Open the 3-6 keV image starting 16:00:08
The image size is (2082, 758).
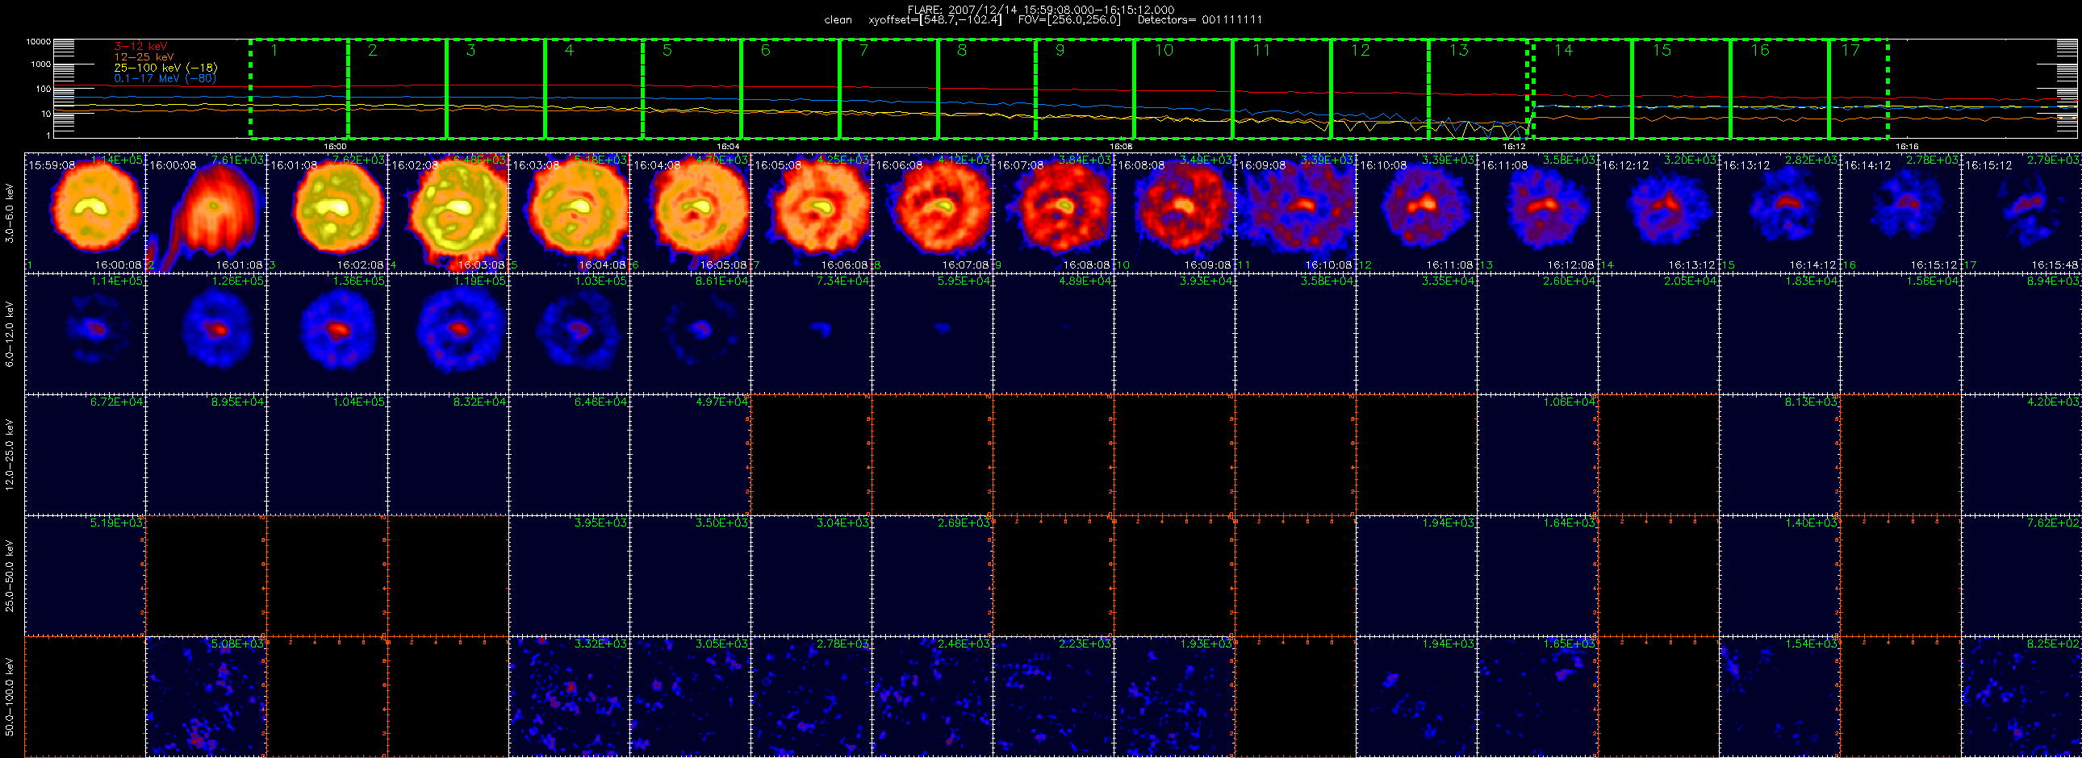[x=206, y=212]
